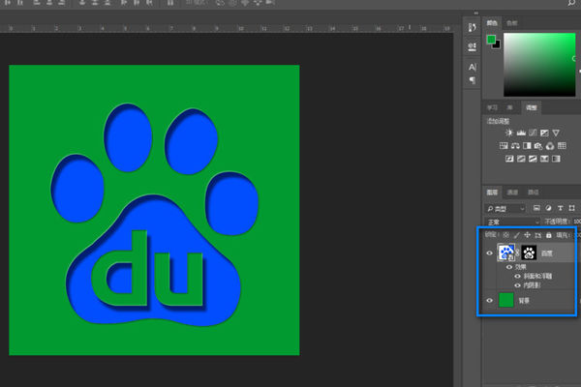This screenshot has width=581, height=387.
Task: Switch to the 调整 (Adjustments) tab
Action: click(x=532, y=107)
